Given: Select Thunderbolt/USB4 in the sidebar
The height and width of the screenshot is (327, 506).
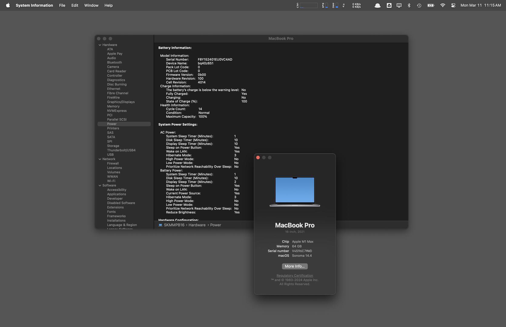Looking at the screenshot, I should pyautogui.click(x=121, y=150).
